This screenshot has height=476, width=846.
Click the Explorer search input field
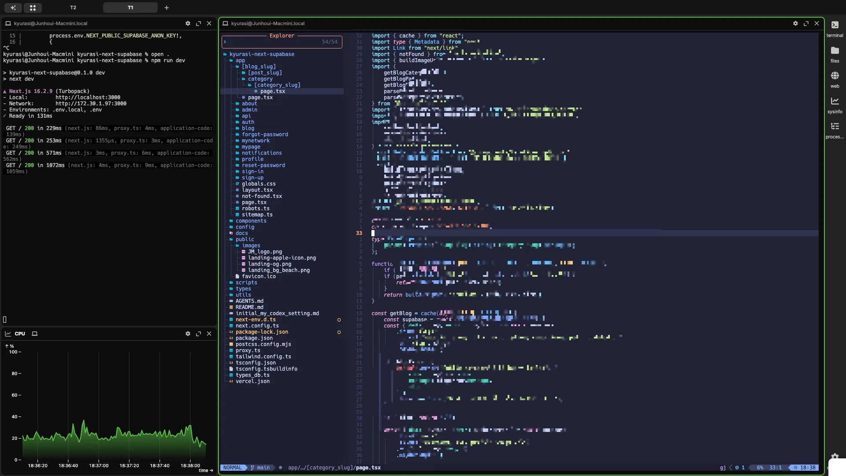282,42
